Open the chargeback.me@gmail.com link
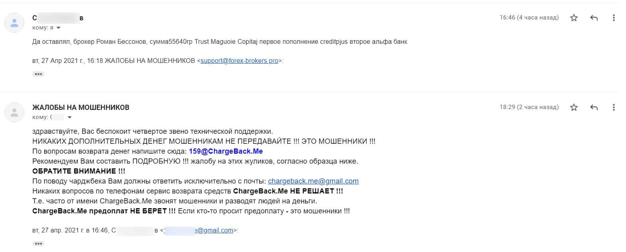 [313, 181]
